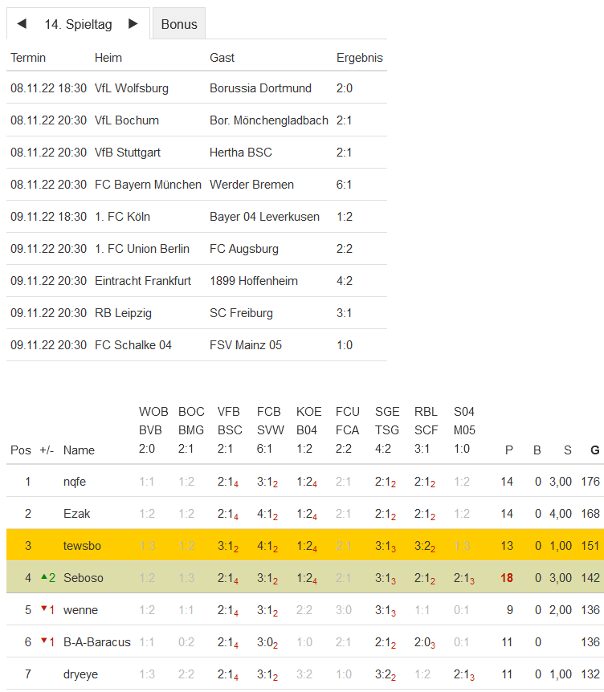This screenshot has height=692, width=604.
Task: Open player nqfe's profile
Action: tap(75, 482)
